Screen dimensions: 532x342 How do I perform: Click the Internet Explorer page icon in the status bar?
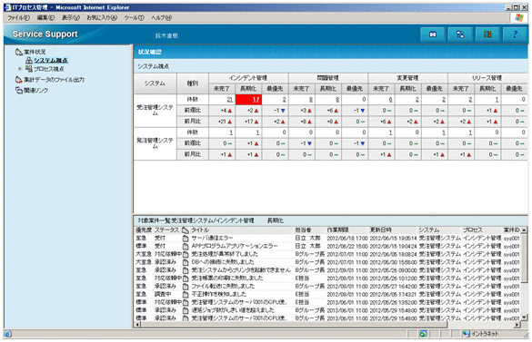8,334
